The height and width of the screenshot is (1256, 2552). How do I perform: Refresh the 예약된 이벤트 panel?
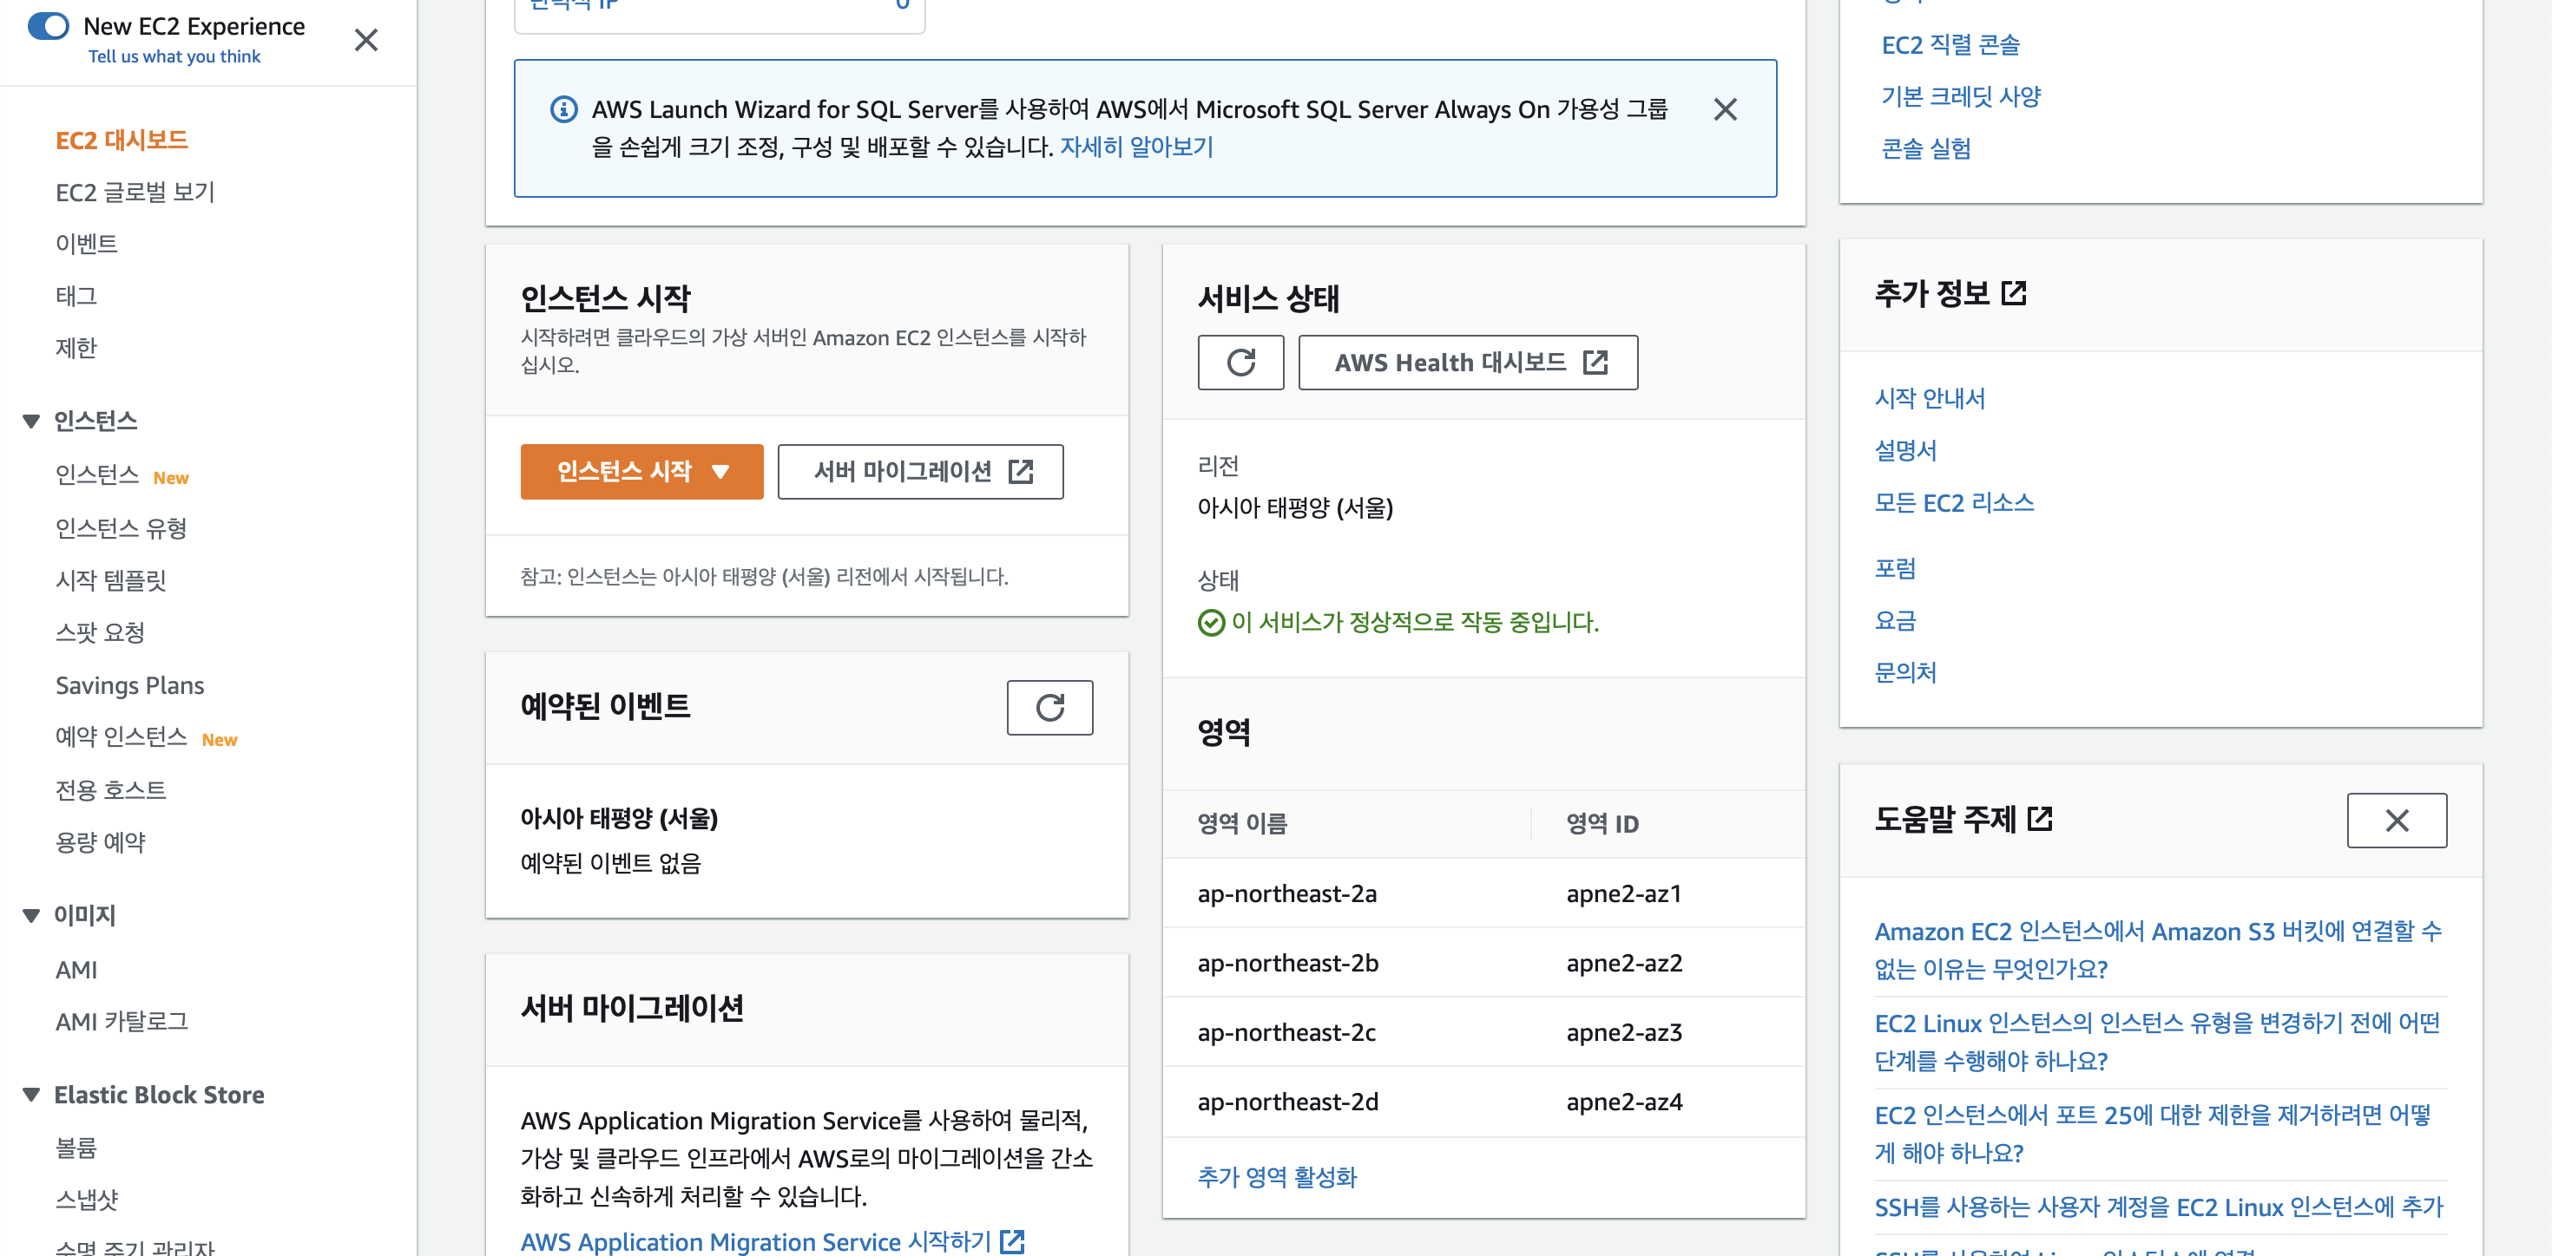pyautogui.click(x=1050, y=708)
